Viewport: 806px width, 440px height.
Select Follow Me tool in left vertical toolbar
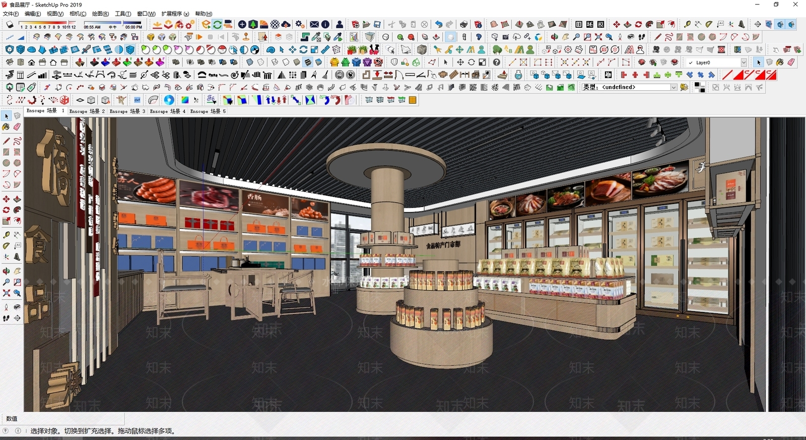[x=17, y=210]
